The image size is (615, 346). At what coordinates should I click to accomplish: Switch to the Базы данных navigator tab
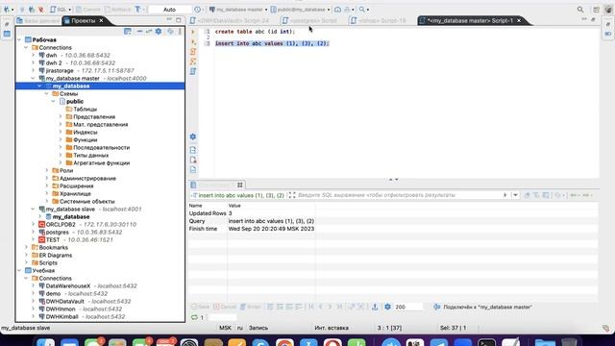(x=38, y=20)
